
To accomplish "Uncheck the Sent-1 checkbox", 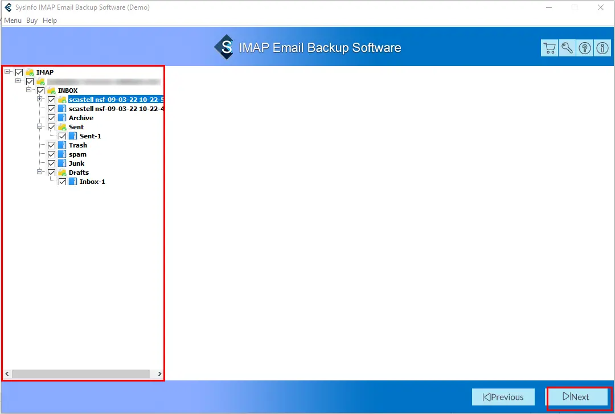I will 62,136.
